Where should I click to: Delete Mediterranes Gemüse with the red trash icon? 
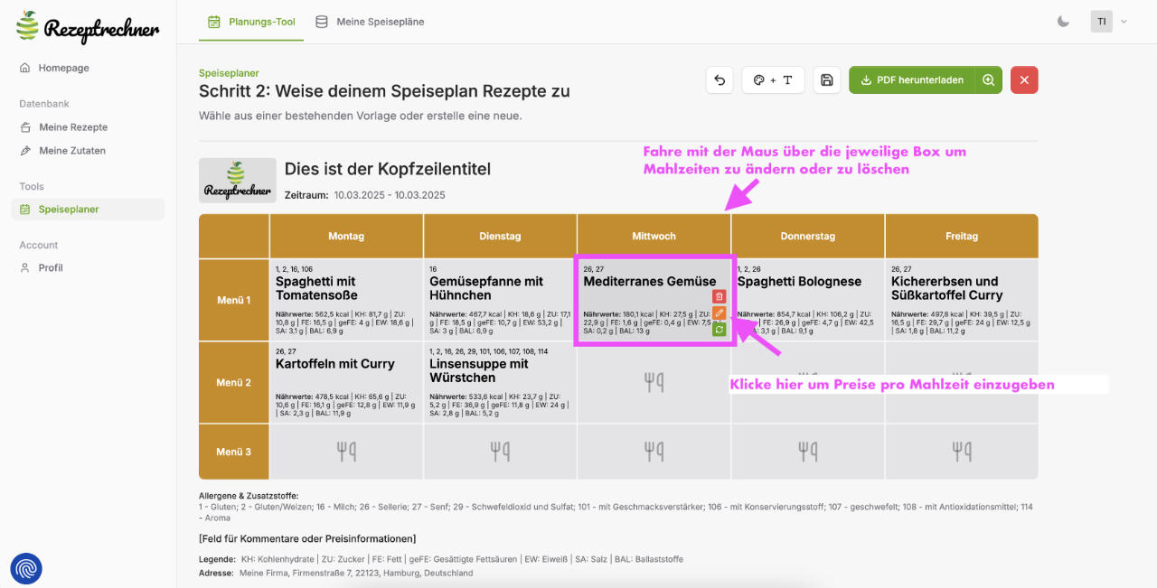coord(720,296)
